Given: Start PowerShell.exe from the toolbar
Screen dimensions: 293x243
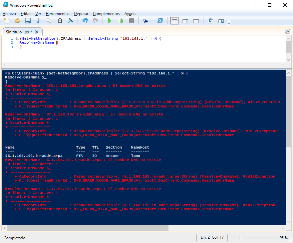Looking at the screenshot, I should (160, 20).
